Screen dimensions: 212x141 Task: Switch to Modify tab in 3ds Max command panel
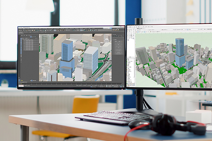pos(114,36)
